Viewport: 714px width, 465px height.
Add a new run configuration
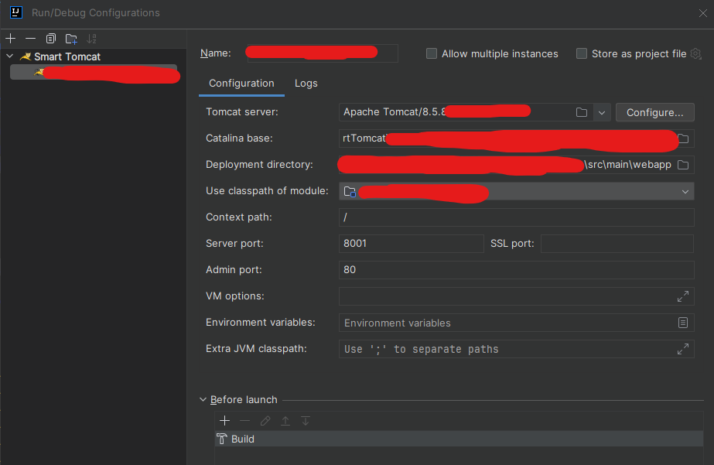[11, 39]
